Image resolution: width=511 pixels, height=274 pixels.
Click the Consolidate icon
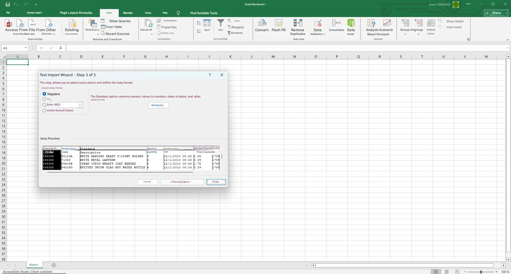[336, 23]
